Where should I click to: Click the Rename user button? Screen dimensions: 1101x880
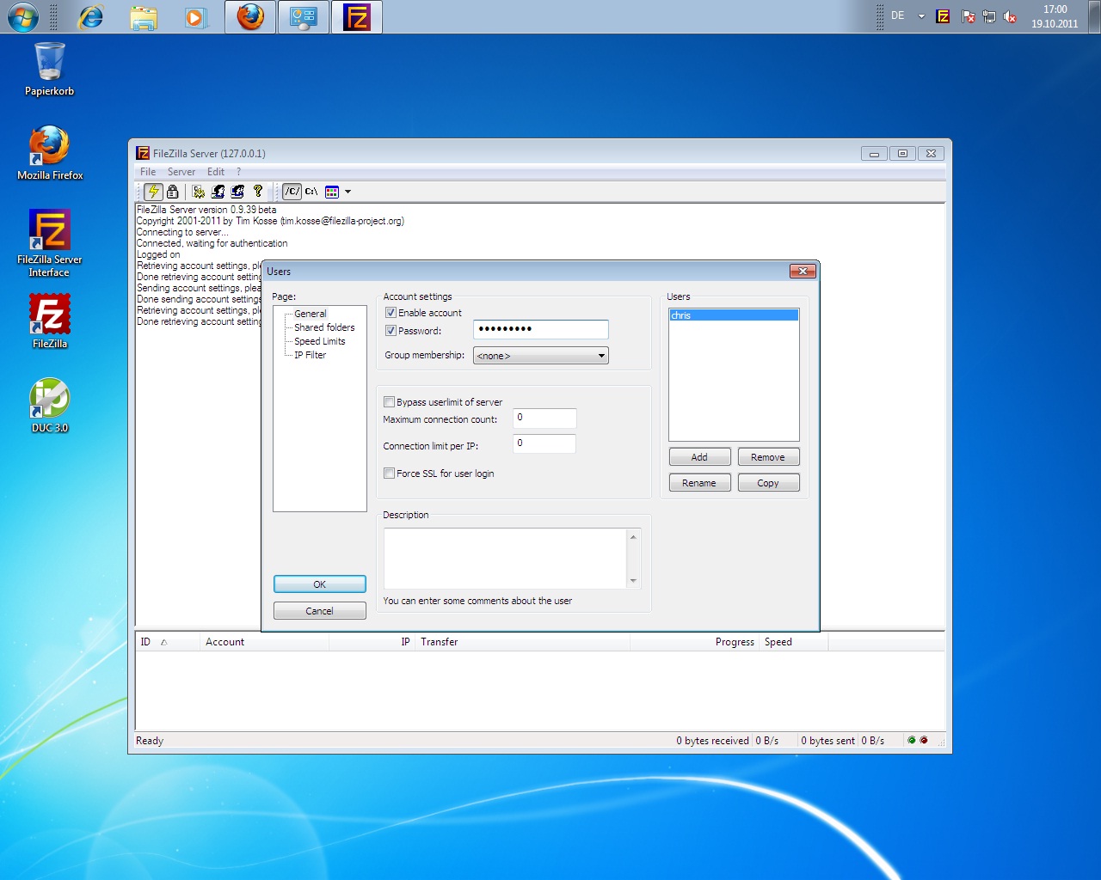tap(699, 483)
